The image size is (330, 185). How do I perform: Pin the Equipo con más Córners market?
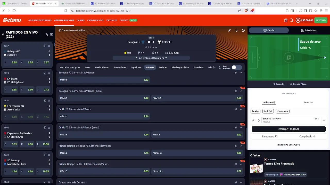click(x=236, y=182)
